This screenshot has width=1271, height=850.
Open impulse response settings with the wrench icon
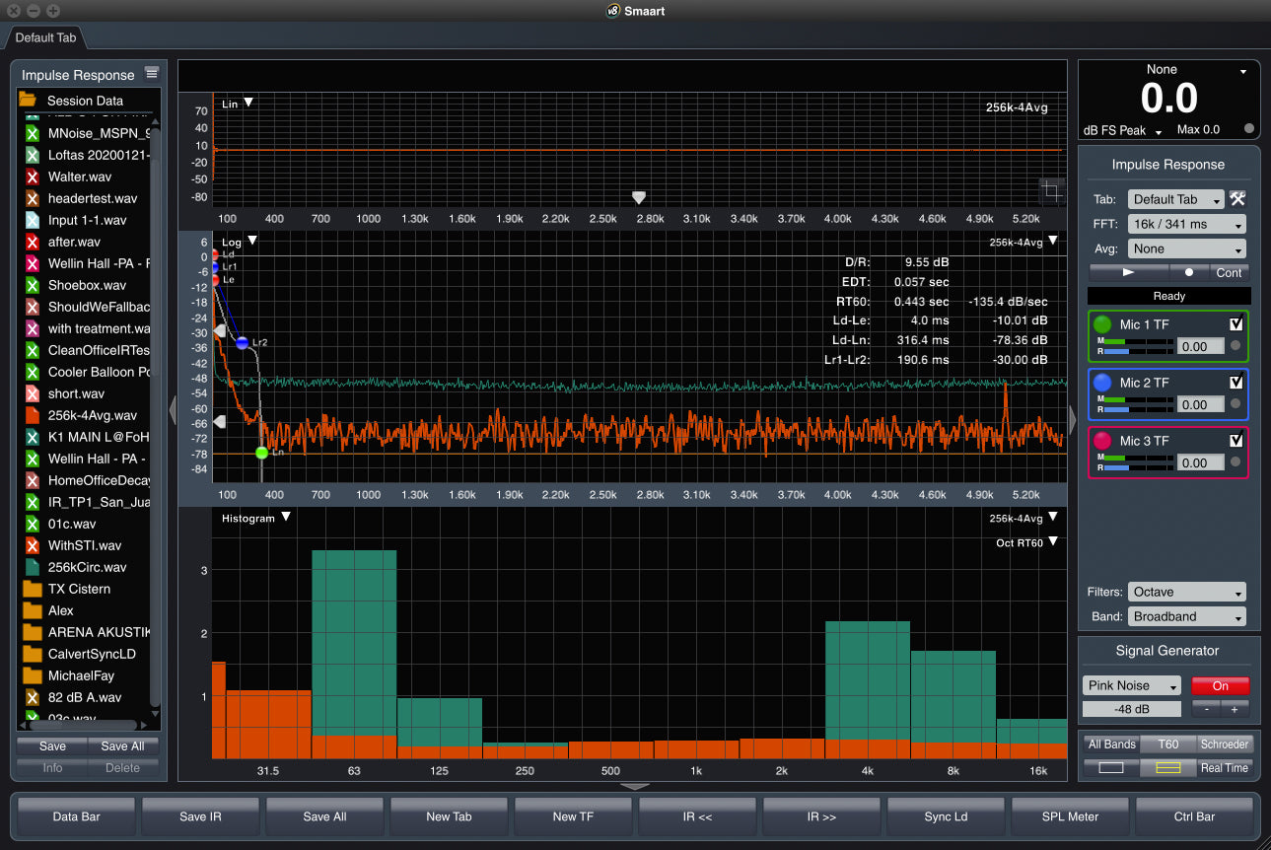tap(1238, 198)
